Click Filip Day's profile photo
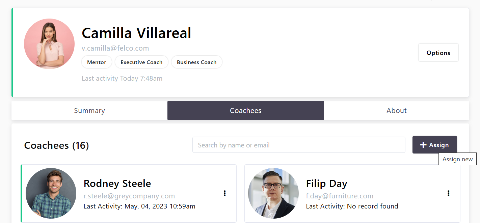Image resolution: width=480 pixels, height=223 pixels. 273,193
